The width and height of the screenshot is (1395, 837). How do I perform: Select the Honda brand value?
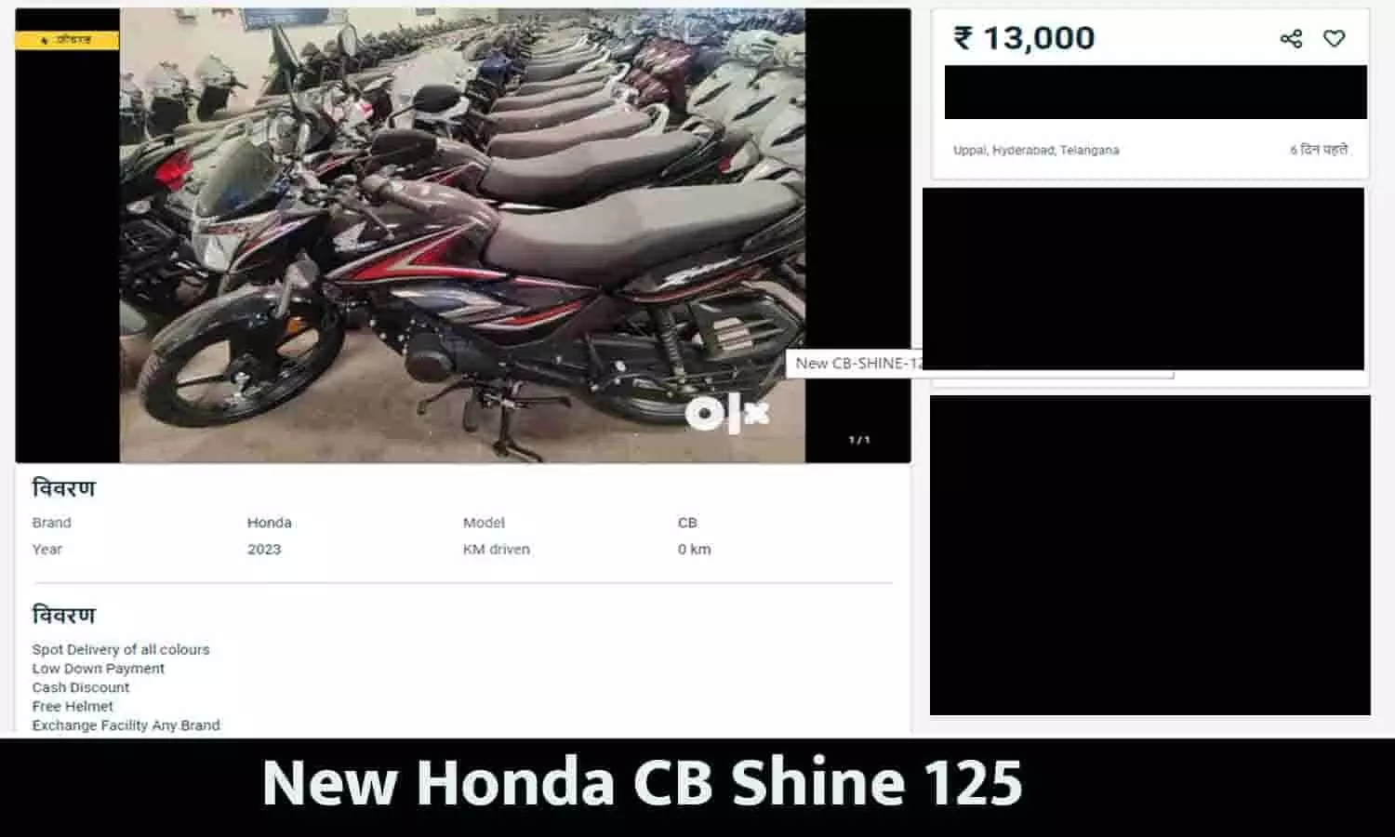tap(270, 523)
